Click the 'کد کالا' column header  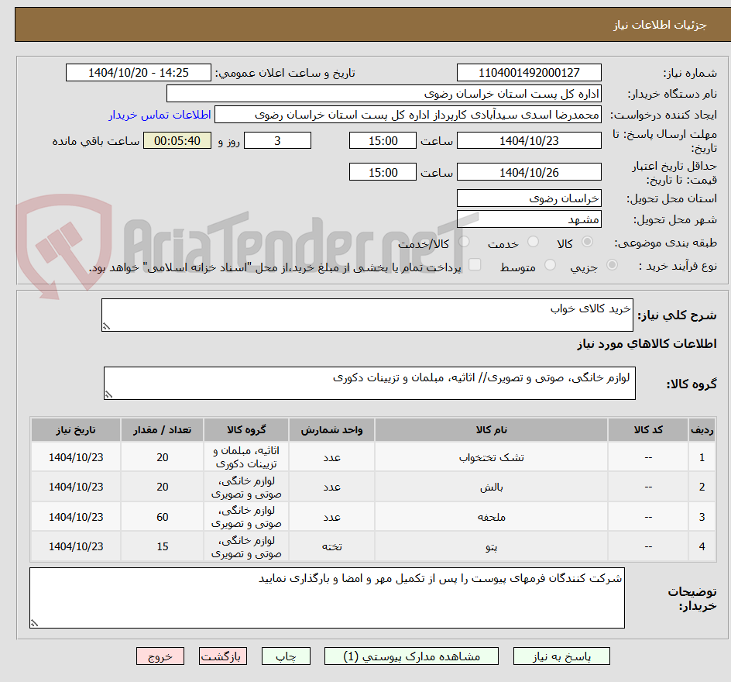pos(648,429)
